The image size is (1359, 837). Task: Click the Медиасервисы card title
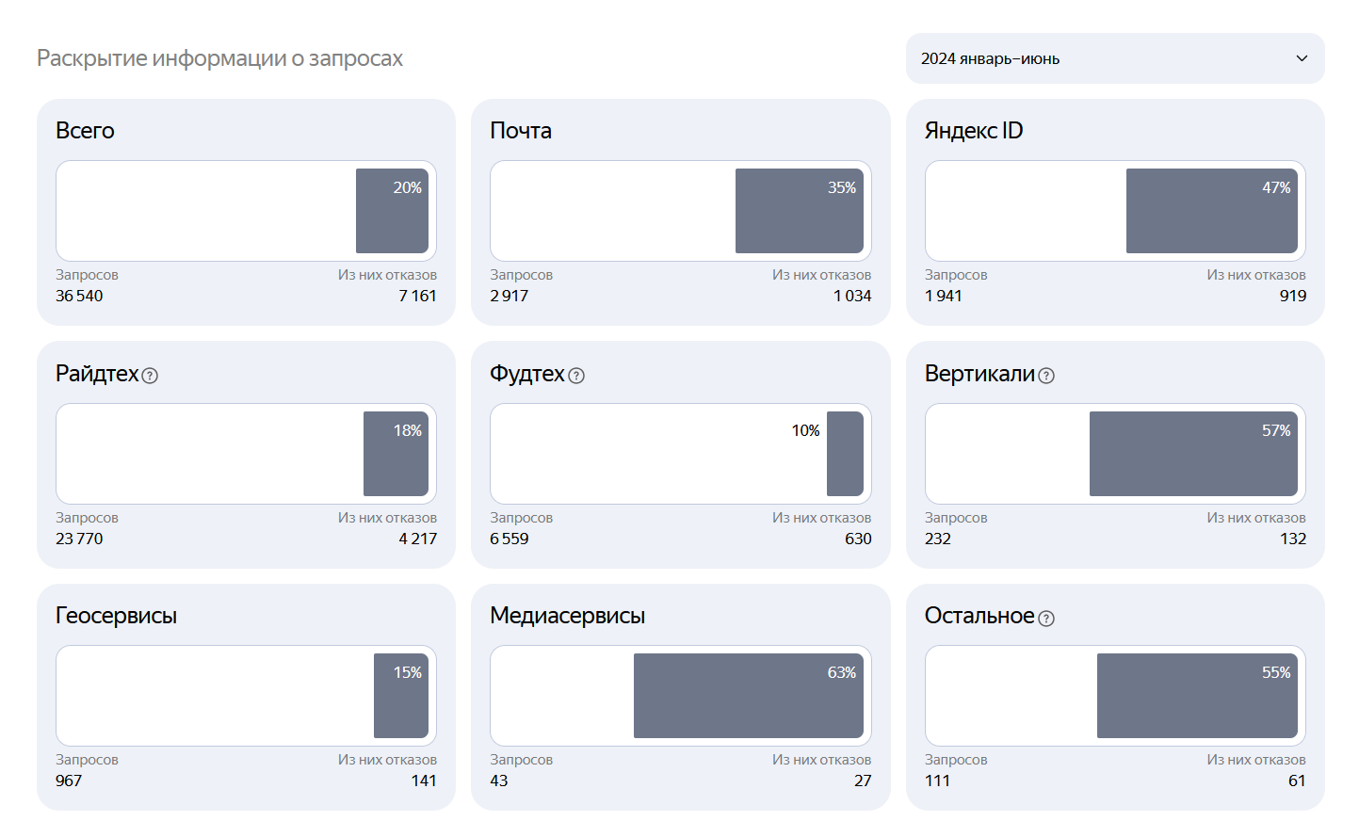(x=567, y=616)
